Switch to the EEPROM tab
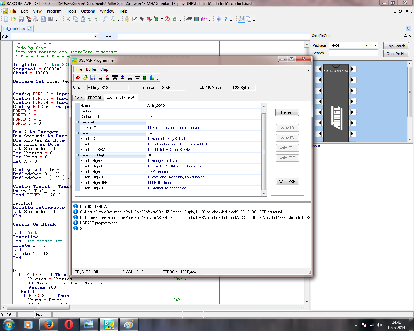Screen dimensions: 414x331 [x=95, y=98]
